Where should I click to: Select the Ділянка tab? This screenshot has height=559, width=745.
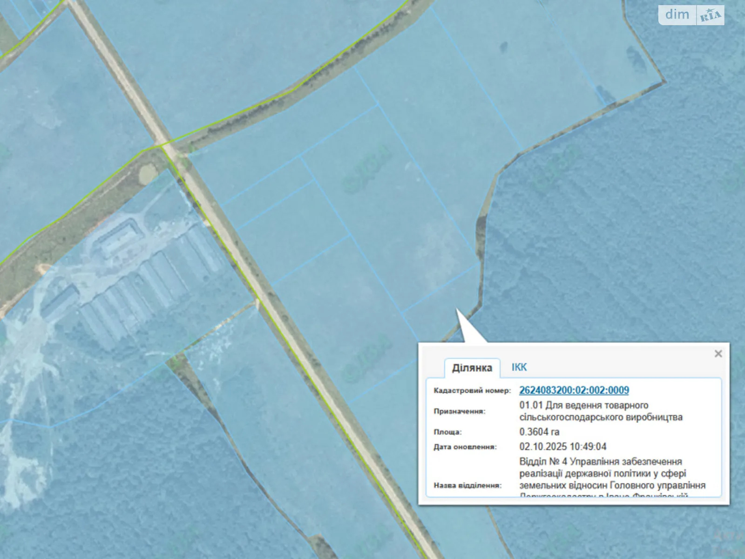472,368
